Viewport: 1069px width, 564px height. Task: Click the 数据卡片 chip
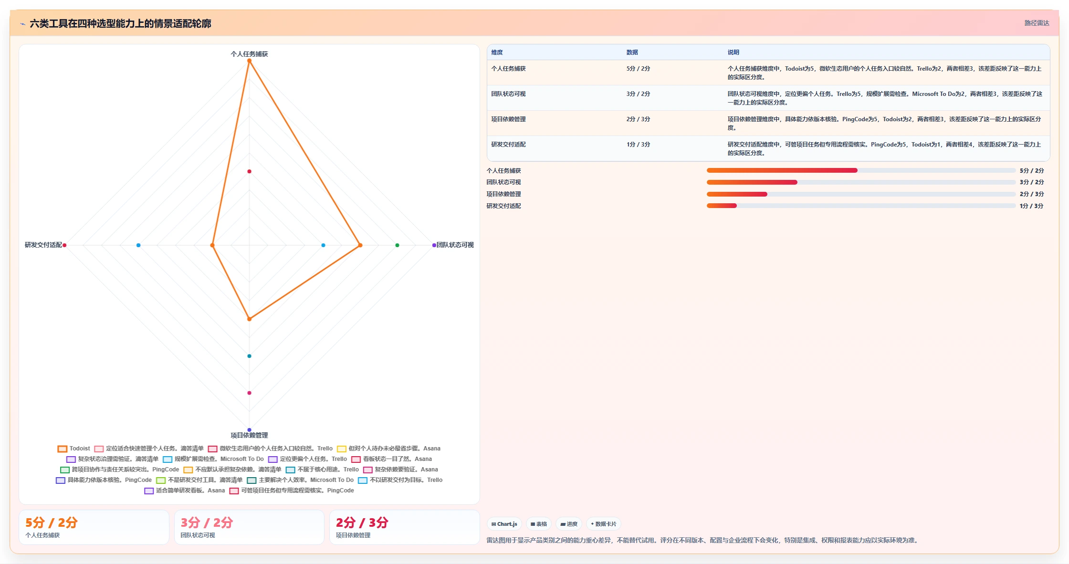pos(604,524)
